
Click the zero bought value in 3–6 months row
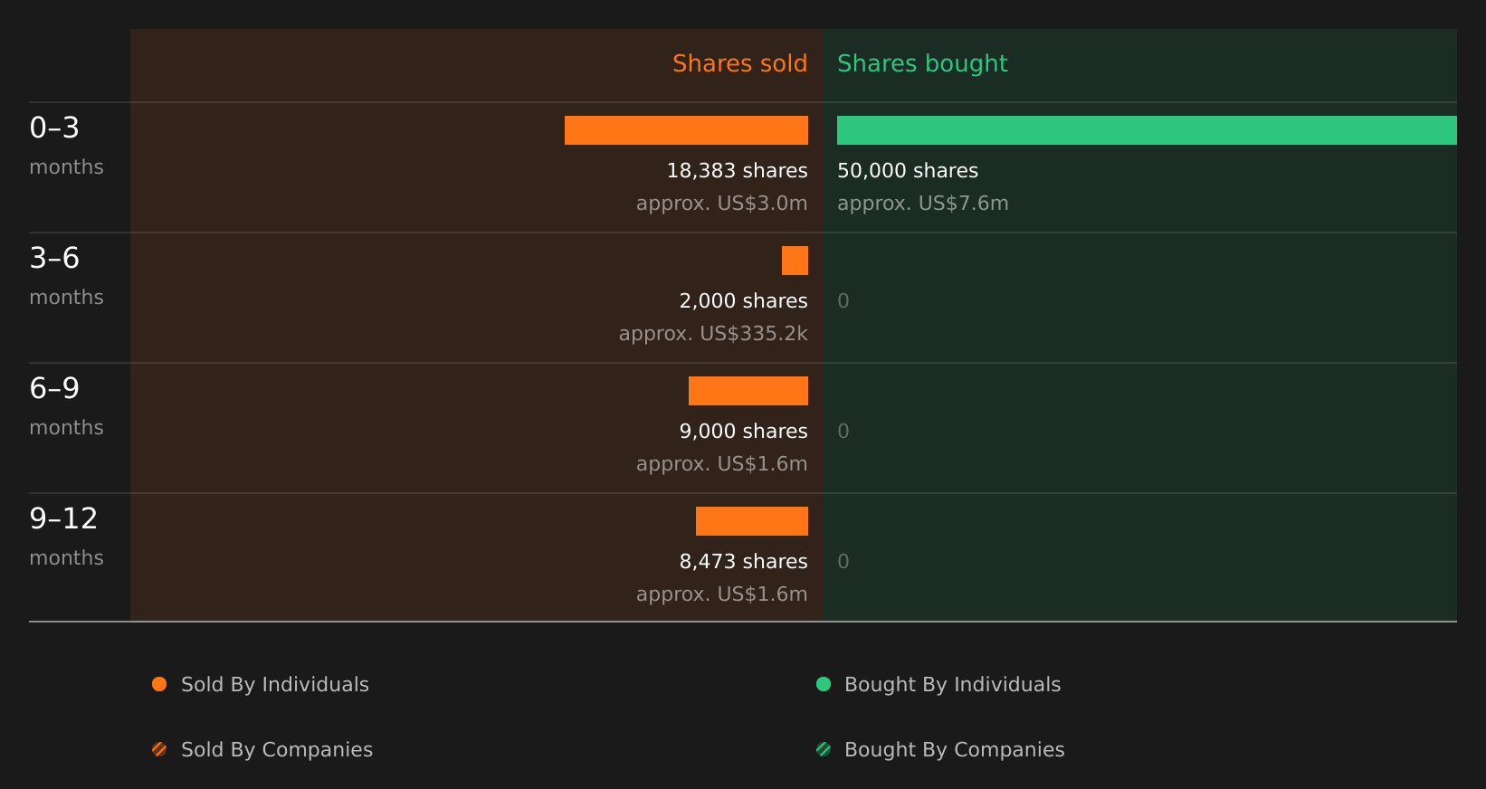(843, 301)
